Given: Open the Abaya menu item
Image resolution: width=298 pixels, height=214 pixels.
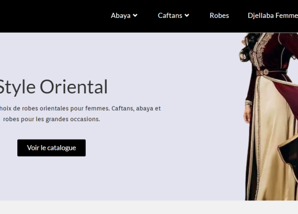Looking at the screenshot, I should (120, 15).
